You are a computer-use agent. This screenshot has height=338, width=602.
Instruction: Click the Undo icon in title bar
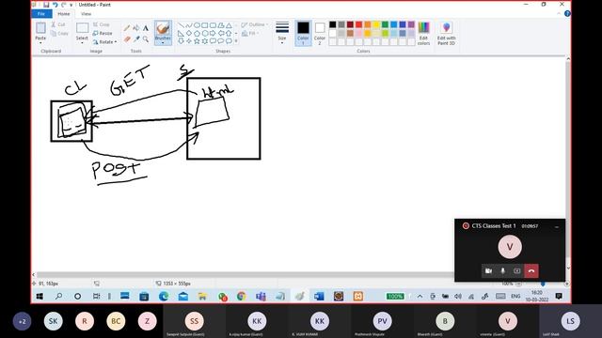[55, 5]
